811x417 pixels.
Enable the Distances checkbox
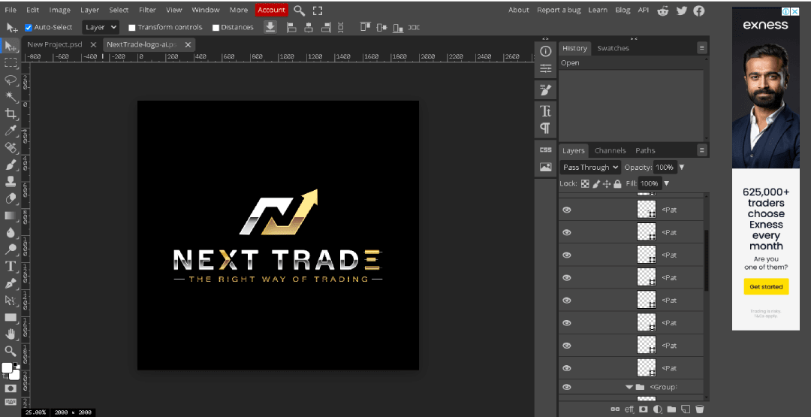(216, 27)
